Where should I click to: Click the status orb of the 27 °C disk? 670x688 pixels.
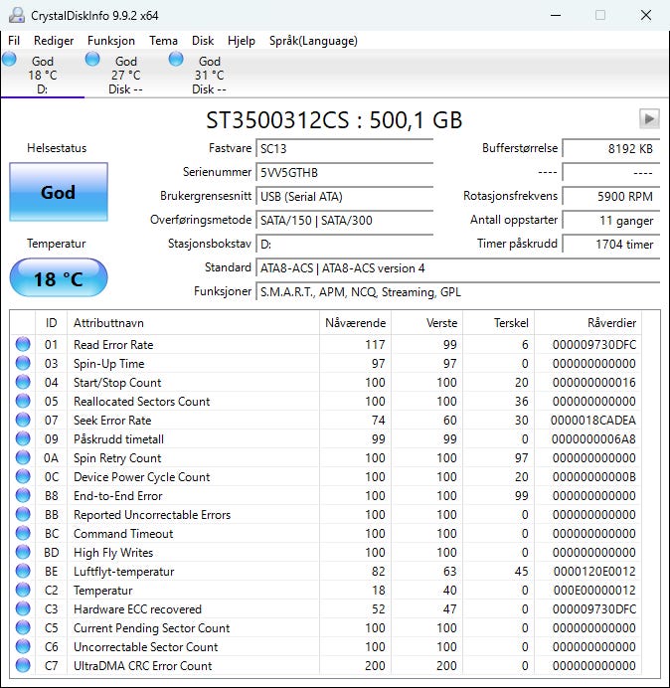(92, 59)
